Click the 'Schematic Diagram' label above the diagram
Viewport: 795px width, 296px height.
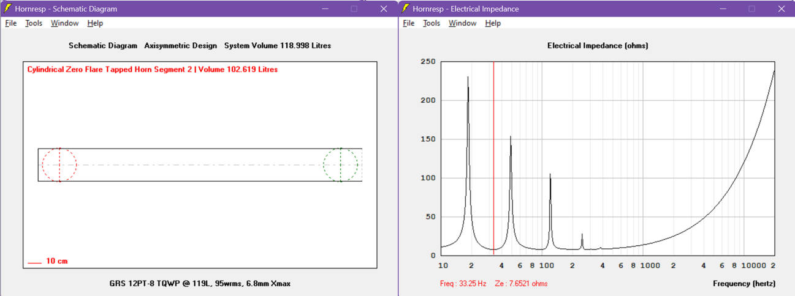pyautogui.click(x=103, y=46)
